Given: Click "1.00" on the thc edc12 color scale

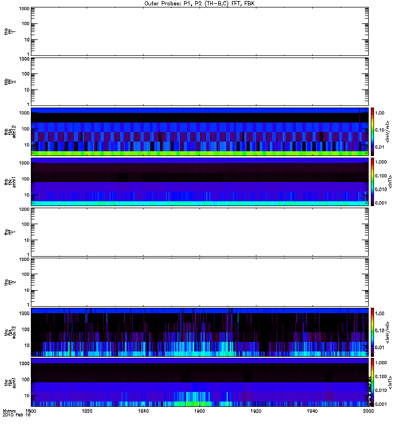Looking at the screenshot, I should point(379,314).
